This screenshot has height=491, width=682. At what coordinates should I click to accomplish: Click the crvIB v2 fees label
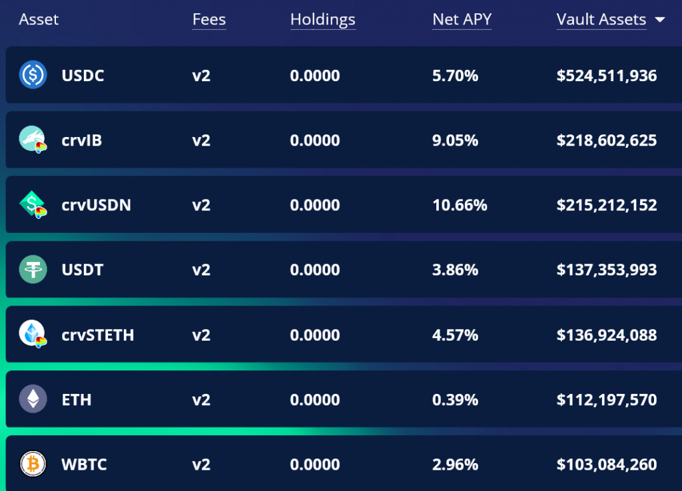201,140
